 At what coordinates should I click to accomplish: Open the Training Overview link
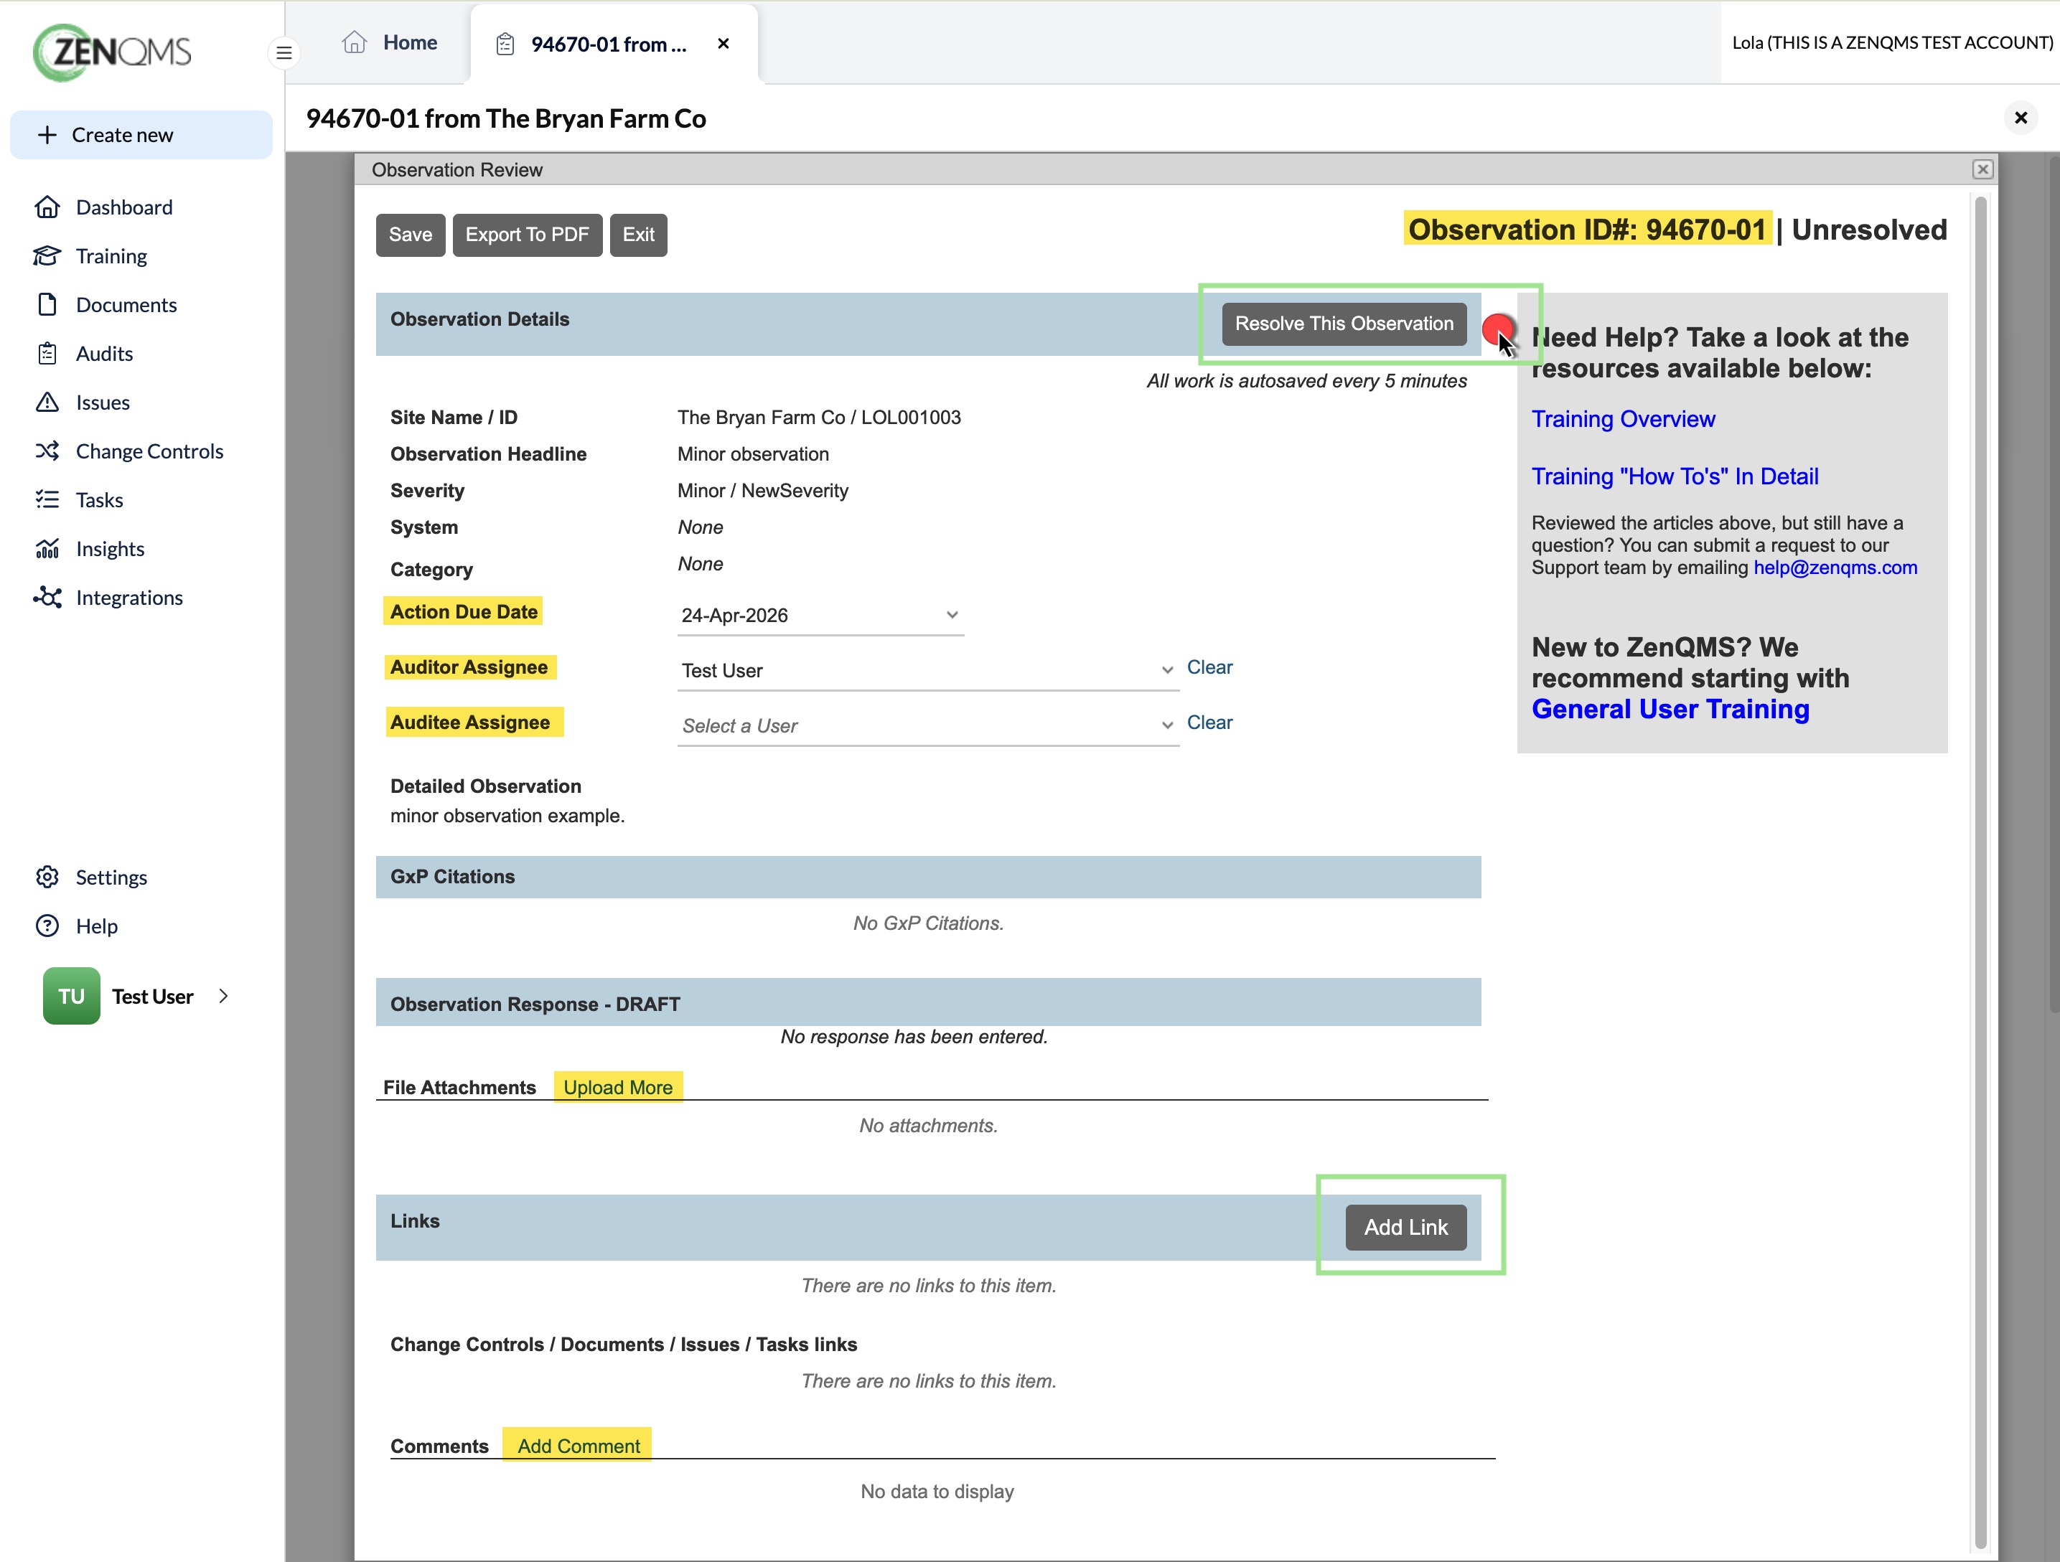pyautogui.click(x=1623, y=419)
